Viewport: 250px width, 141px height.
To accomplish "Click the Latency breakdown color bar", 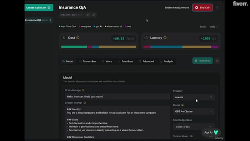I will coord(181,47).
